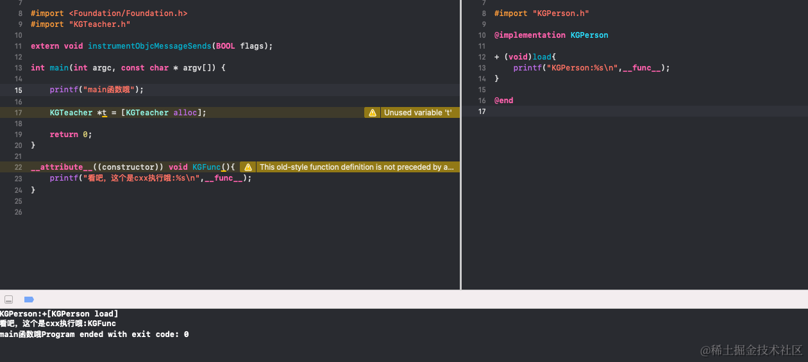Click line number 15 gutter in left editor

[x=18, y=90]
